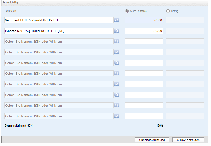Click the fifth row's empty name input
Viewport: 211px width, 146px height.
tap(59, 63)
